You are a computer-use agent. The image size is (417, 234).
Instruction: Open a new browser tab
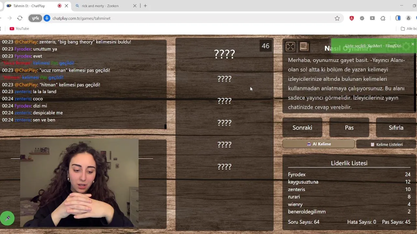145,6
